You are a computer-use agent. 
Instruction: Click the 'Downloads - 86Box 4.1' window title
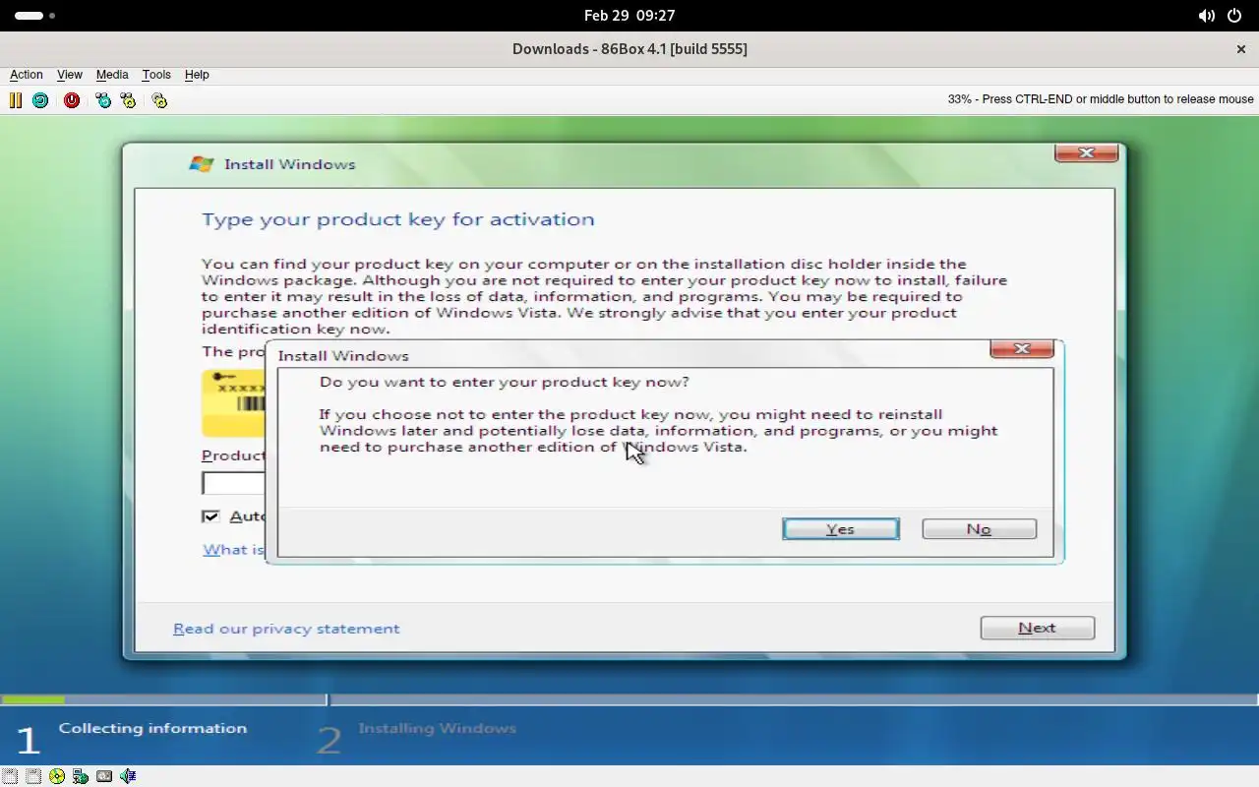click(x=629, y=49)
